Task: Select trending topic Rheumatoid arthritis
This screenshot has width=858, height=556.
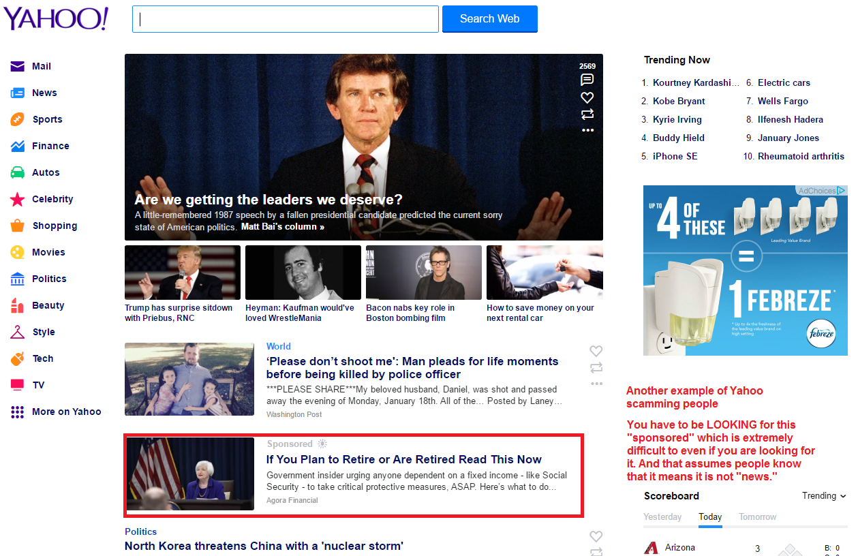Action: (801, 156)
